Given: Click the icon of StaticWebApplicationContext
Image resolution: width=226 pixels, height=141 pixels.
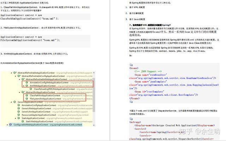Looking at the screenshot, I should (x=23, y=121).
